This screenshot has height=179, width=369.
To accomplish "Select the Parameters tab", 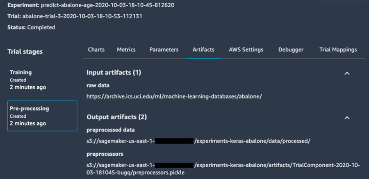I will (164, 50).
